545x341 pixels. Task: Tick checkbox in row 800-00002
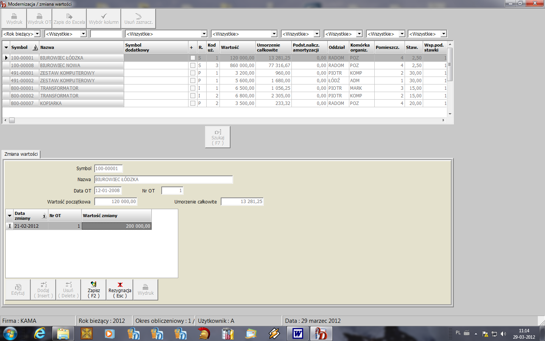(x=193, y=96)
